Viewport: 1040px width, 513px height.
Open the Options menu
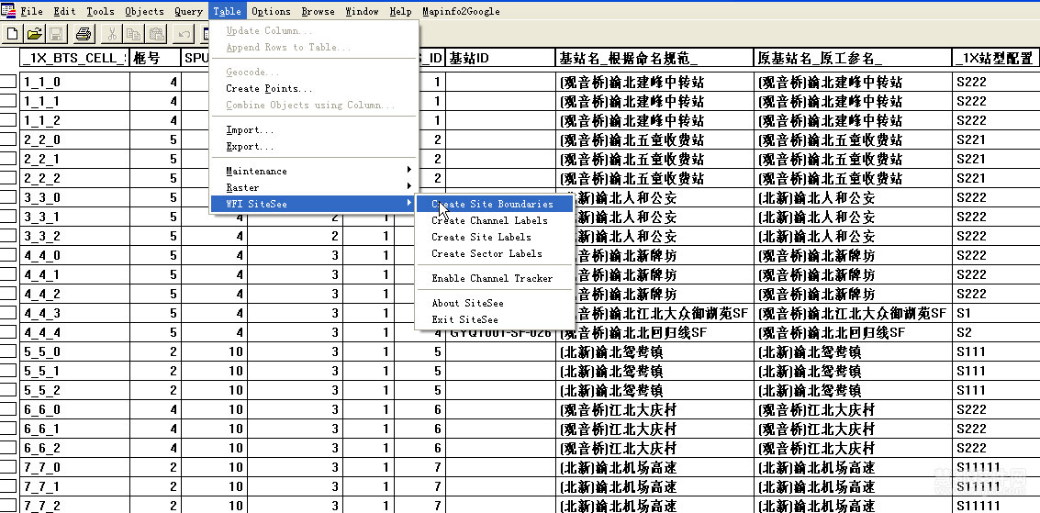(x=271, y=11)
